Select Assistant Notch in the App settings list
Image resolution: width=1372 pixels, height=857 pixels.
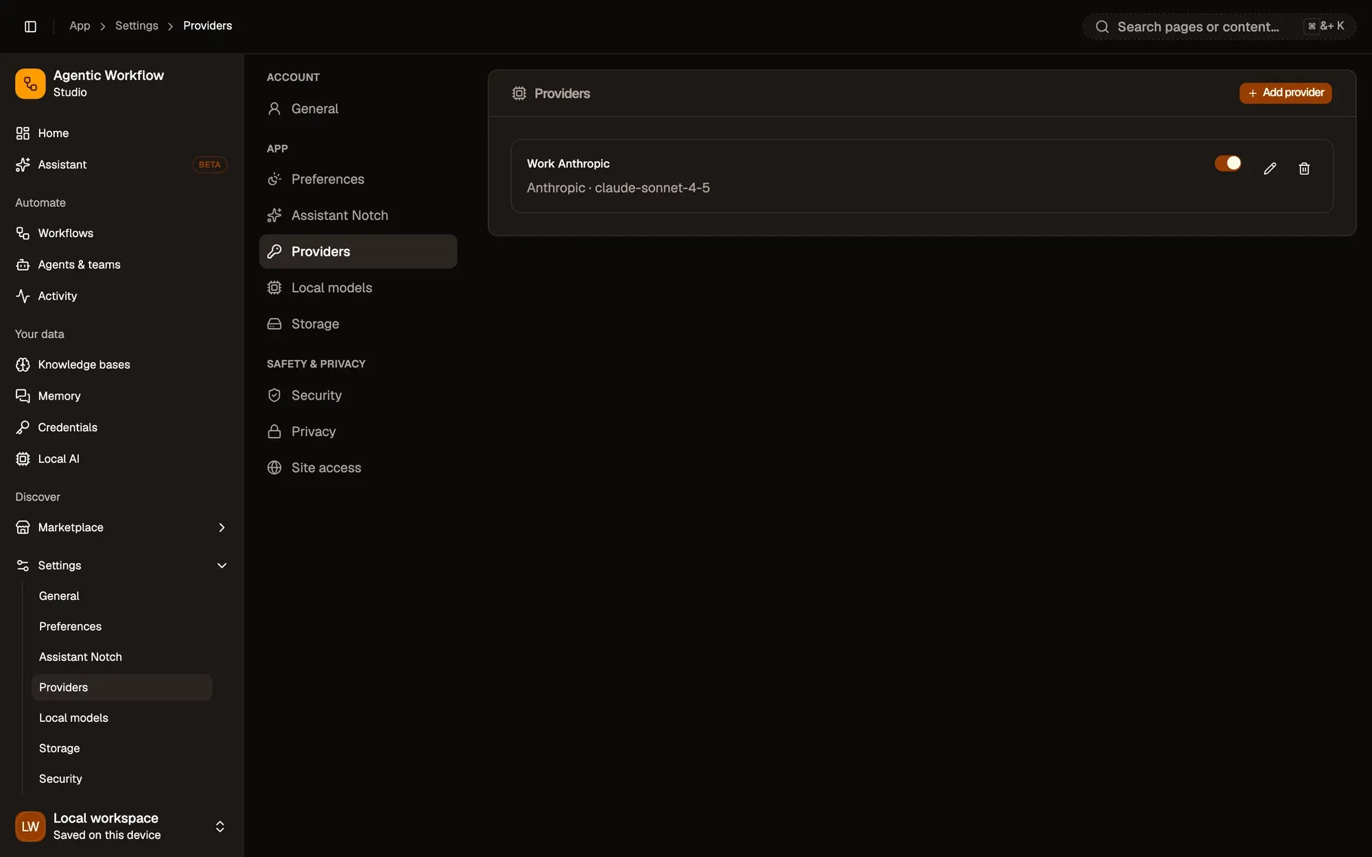tap(358, 215)
